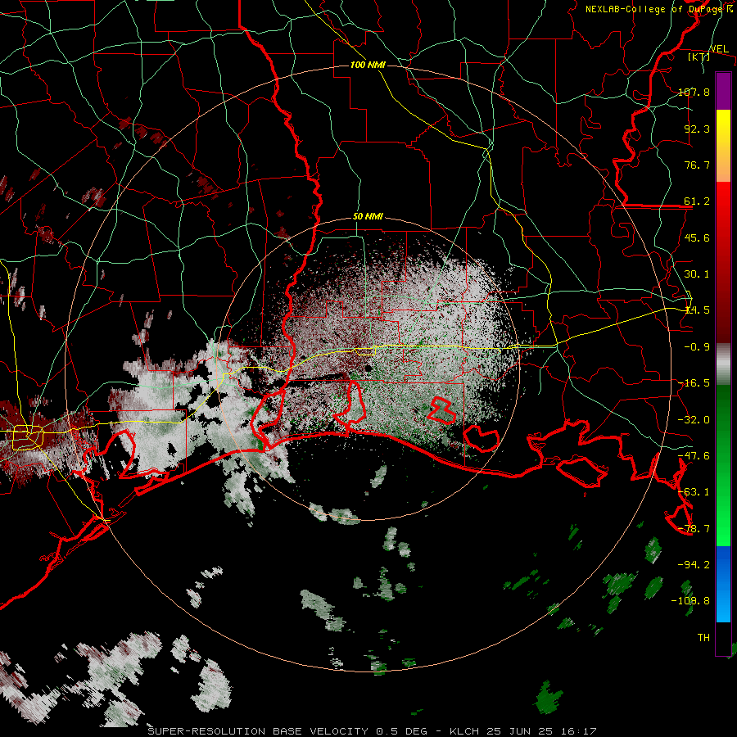Pick the blue segment of color bar
The image size is (737, 737).
723,584
